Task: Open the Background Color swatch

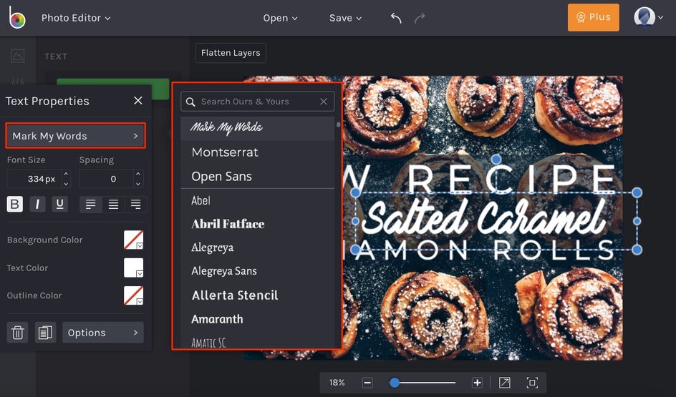Action: (134, 240)
